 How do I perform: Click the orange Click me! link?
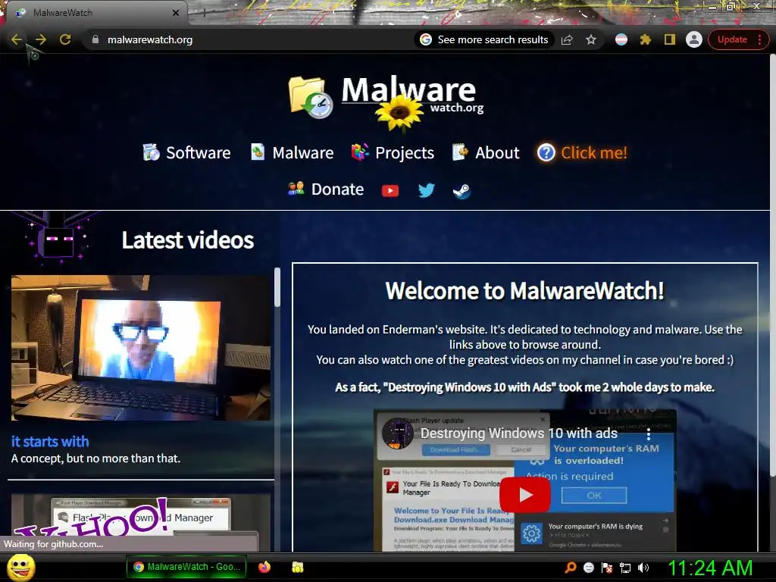593,152
